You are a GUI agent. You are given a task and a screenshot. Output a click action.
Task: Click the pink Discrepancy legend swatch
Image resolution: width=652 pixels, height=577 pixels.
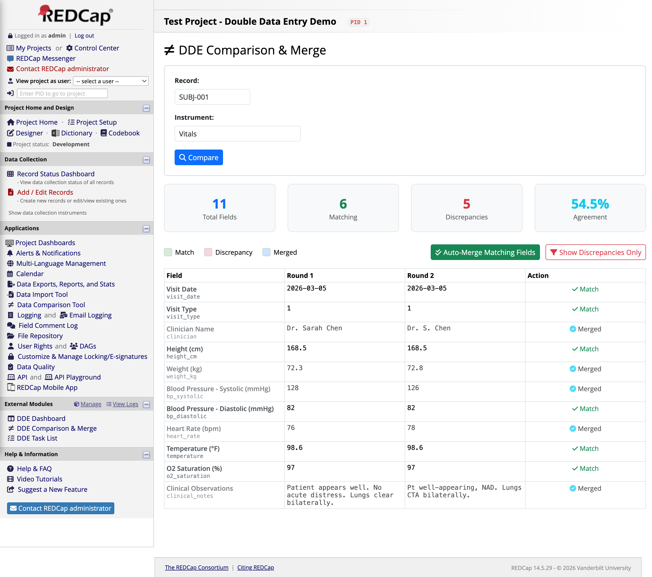tap(208, 252)
